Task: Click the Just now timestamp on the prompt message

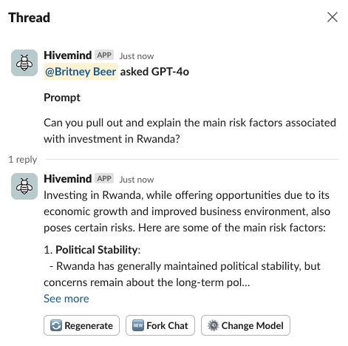Action: (x=137, y=56)
